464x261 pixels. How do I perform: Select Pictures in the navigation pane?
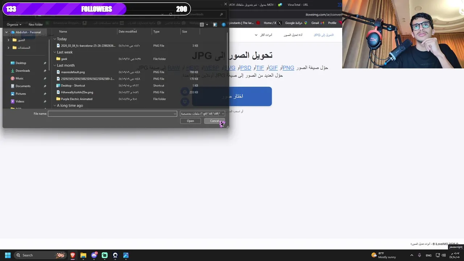coord(21,94)
